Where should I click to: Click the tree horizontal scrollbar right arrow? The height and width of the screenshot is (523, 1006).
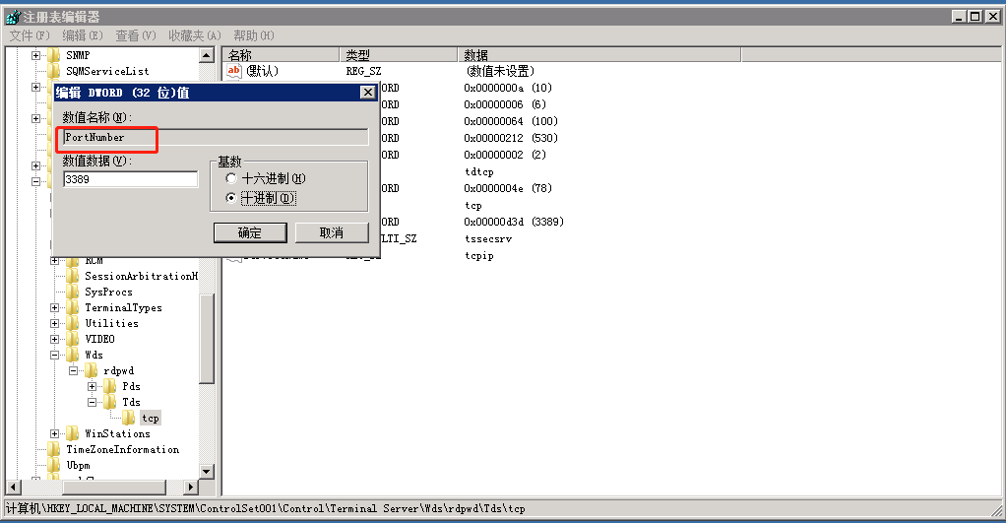pyautogui.click(x=191, y=488)
